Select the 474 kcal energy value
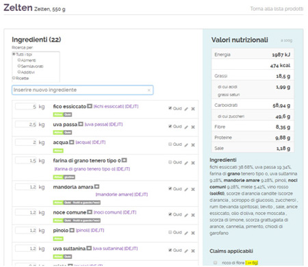 pyautogui.click(x=280, y=66)
